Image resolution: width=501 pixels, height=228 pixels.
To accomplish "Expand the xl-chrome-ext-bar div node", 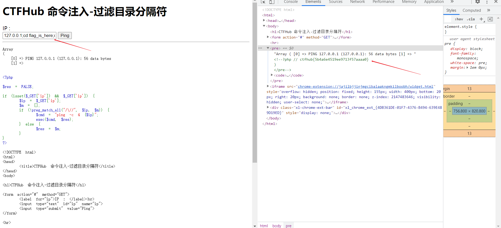I will pyautogui.click(x=268, y=107).
